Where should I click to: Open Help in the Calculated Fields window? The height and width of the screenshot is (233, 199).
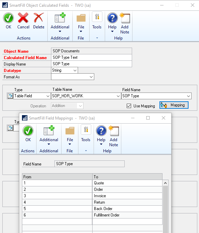112,18
